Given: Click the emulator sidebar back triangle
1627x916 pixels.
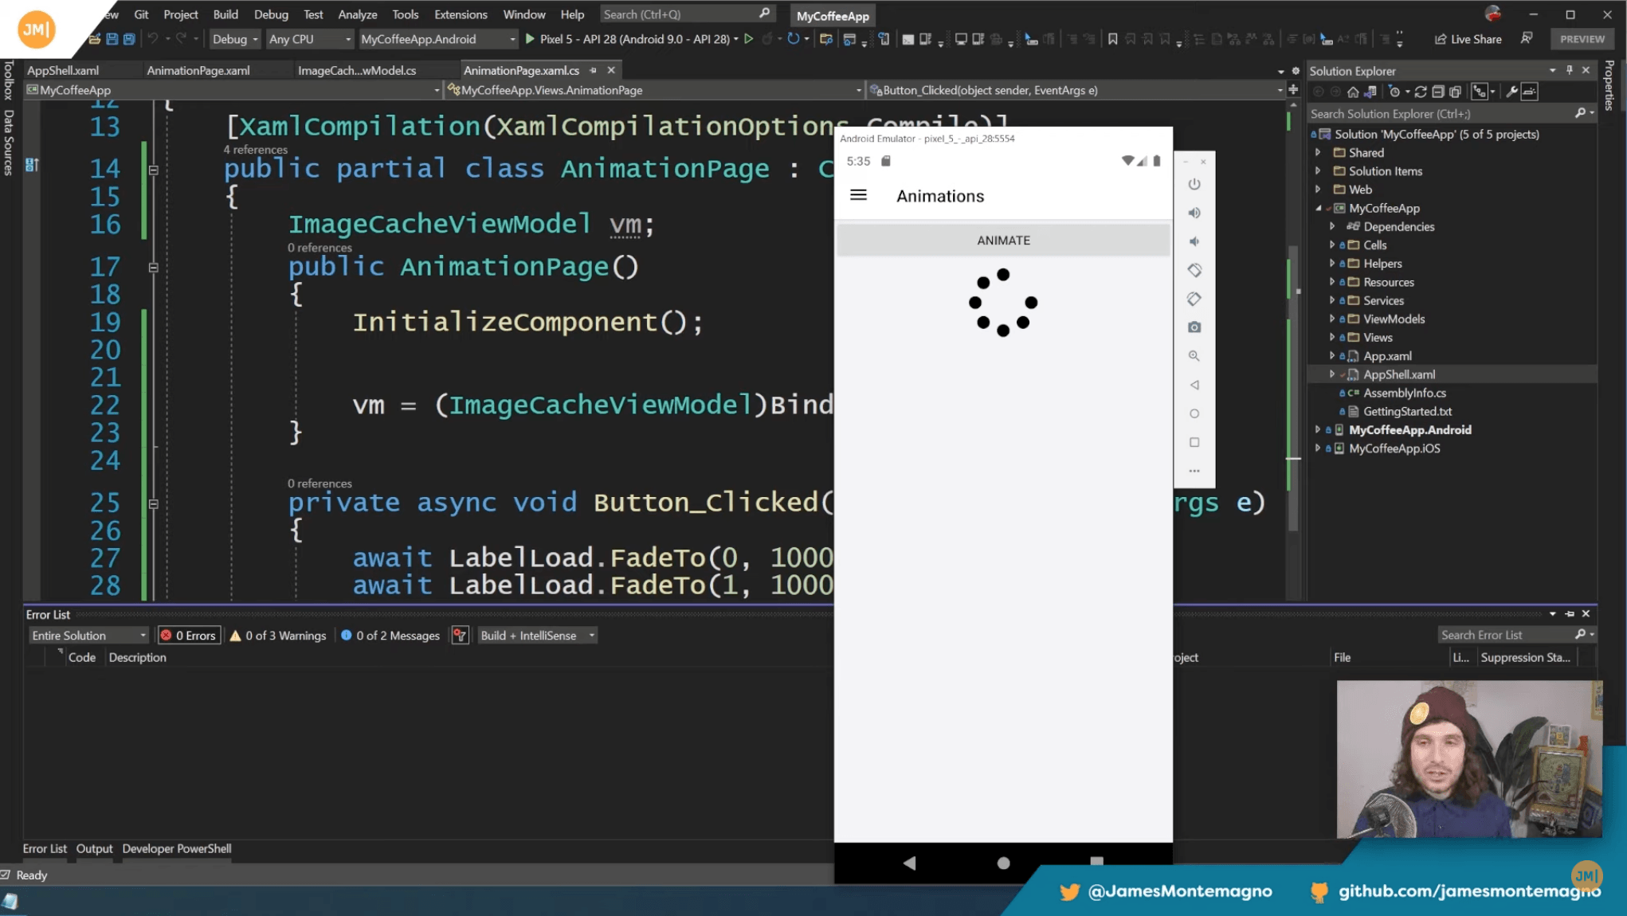Looking at the screenshot, I should coord(1194,385).
